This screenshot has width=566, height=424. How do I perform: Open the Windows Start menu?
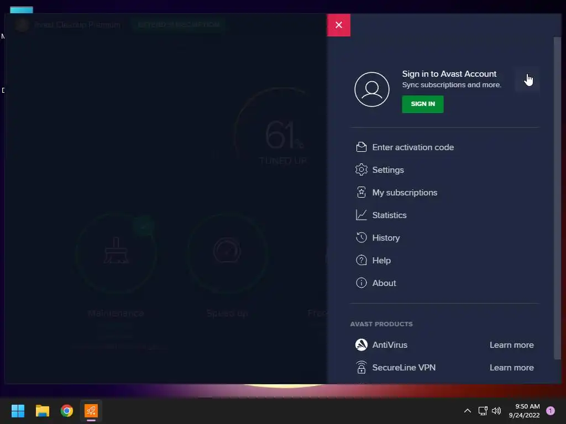(x=18, y=411)
